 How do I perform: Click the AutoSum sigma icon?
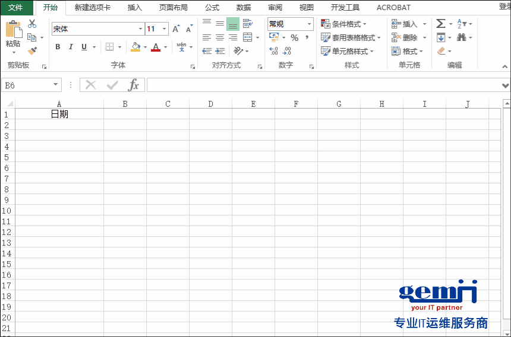tap(440, 24)
